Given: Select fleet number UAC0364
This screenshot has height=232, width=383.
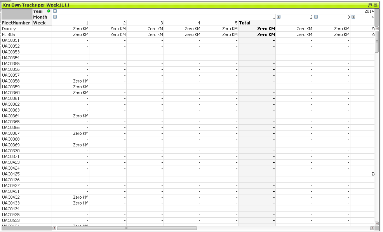Looking at the screenshot, I should [11, 116].
